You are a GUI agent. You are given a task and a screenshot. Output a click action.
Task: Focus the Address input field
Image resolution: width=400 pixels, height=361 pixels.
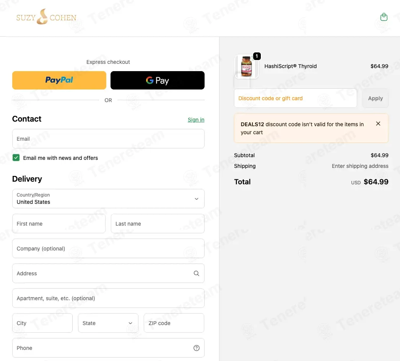(x=108, y=273)
